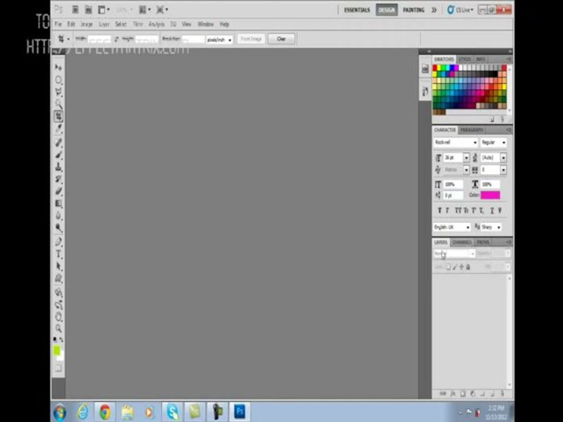Image resolution: width=563 pixels, height=422 pixels.
Task: Select the Pen tool
Action: click(x=59, y=242)
